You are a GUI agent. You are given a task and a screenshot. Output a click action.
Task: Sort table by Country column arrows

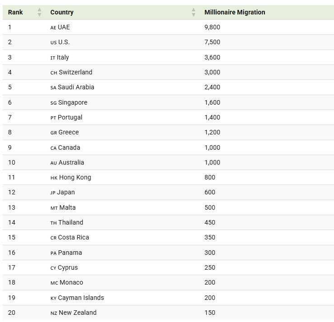193,12
